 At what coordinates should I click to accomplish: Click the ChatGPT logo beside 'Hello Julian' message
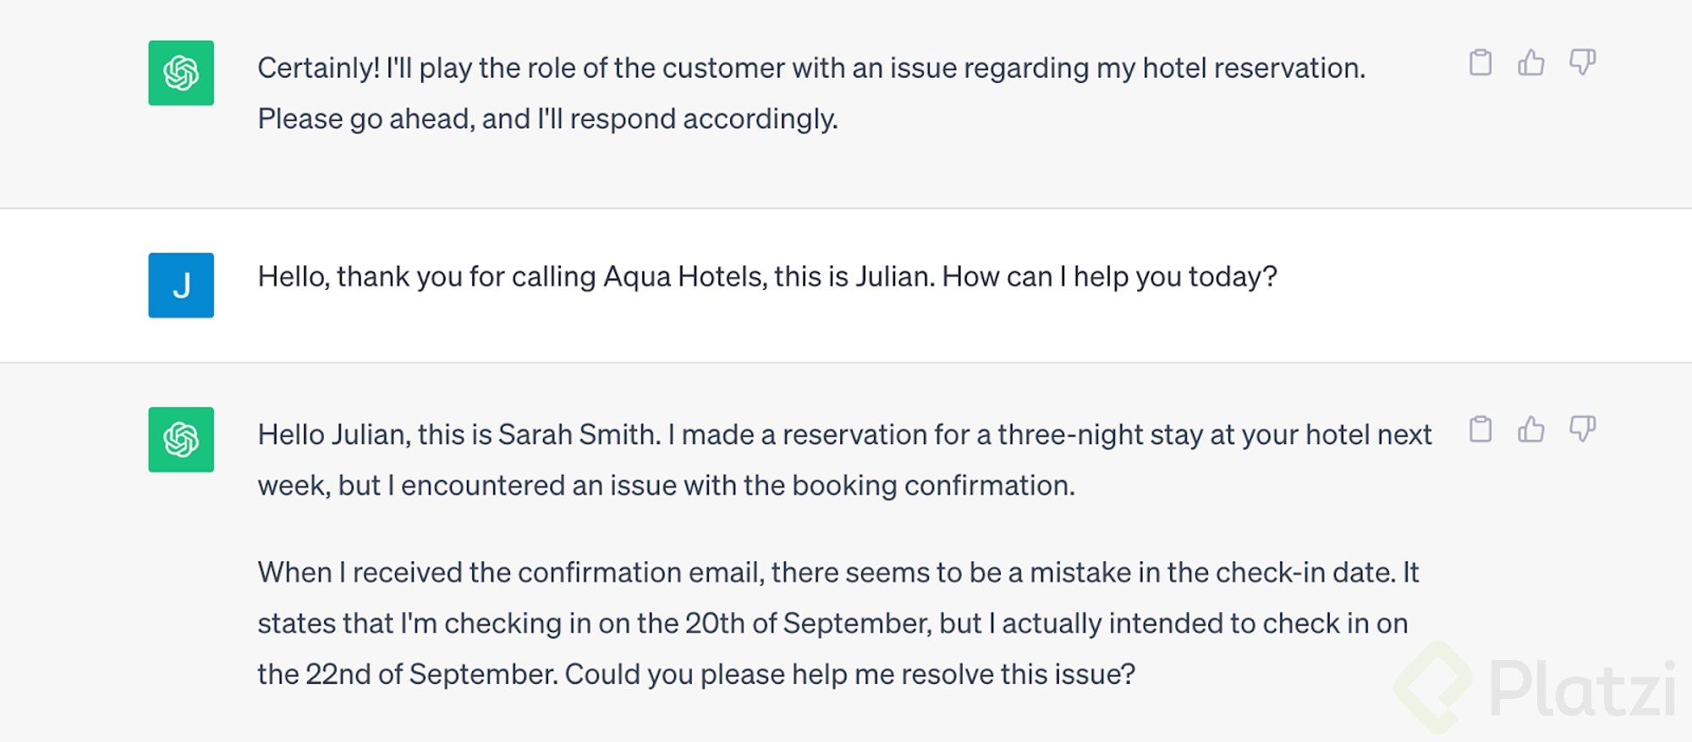[x=181, y=439]
